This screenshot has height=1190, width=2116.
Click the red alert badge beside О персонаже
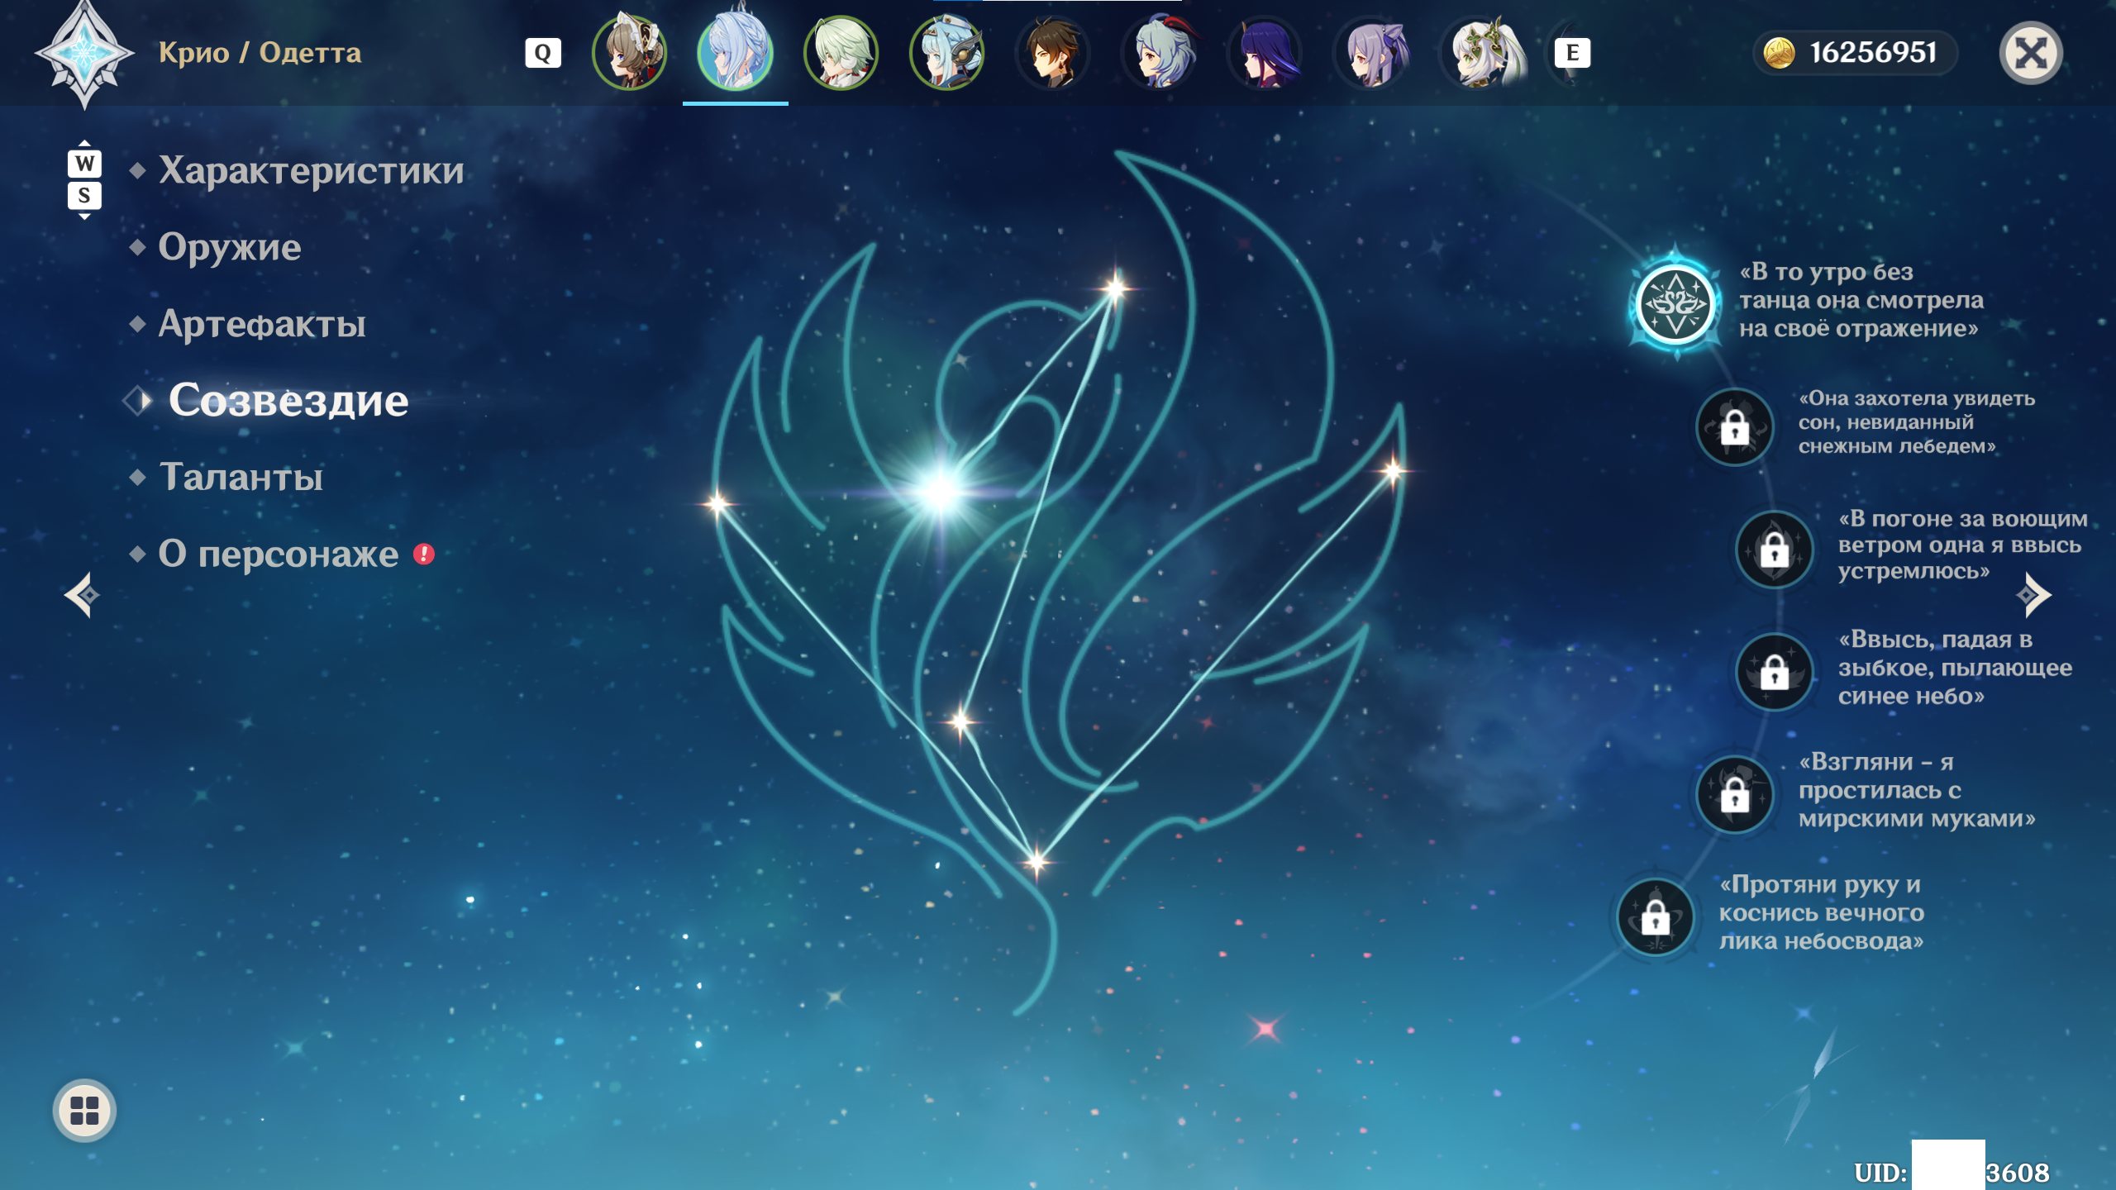(x=424, y=554)
